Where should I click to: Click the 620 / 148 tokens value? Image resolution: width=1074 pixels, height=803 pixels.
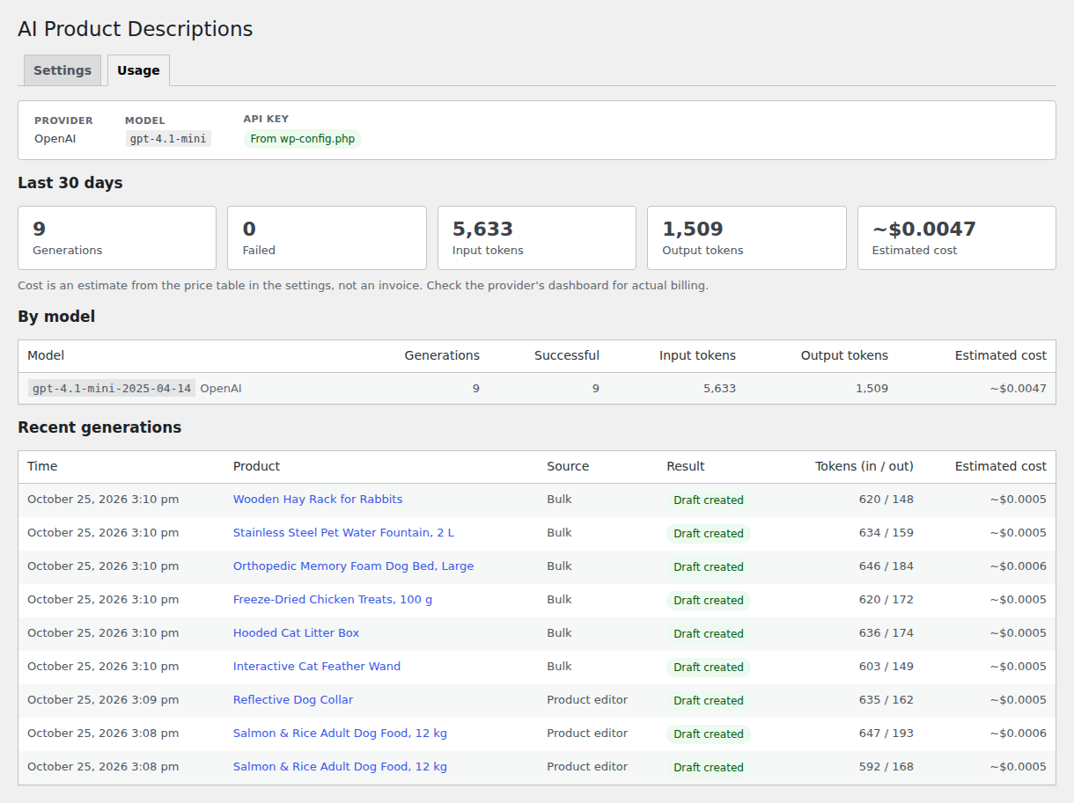coord(886,500)
